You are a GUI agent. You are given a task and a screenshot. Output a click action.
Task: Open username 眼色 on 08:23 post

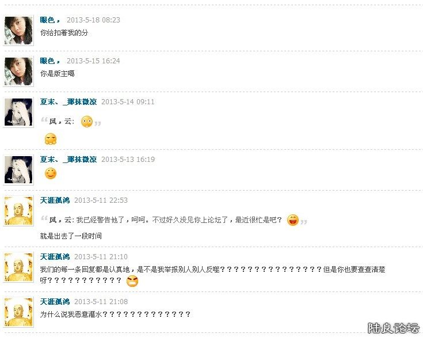(x=50, y=20)
